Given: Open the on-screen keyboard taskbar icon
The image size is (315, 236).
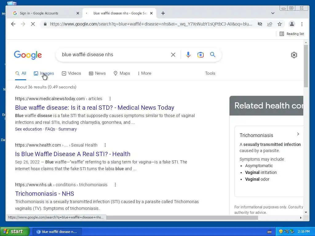Looking at the screenshot, I should [269, 232].
